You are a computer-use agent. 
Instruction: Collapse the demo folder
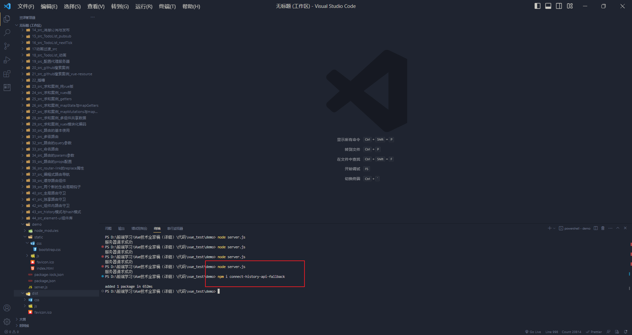pyautogui.click(x=56, y=224)
